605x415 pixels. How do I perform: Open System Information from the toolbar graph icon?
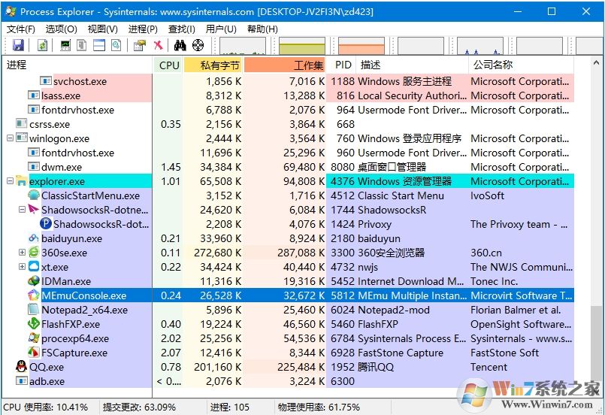65,46
